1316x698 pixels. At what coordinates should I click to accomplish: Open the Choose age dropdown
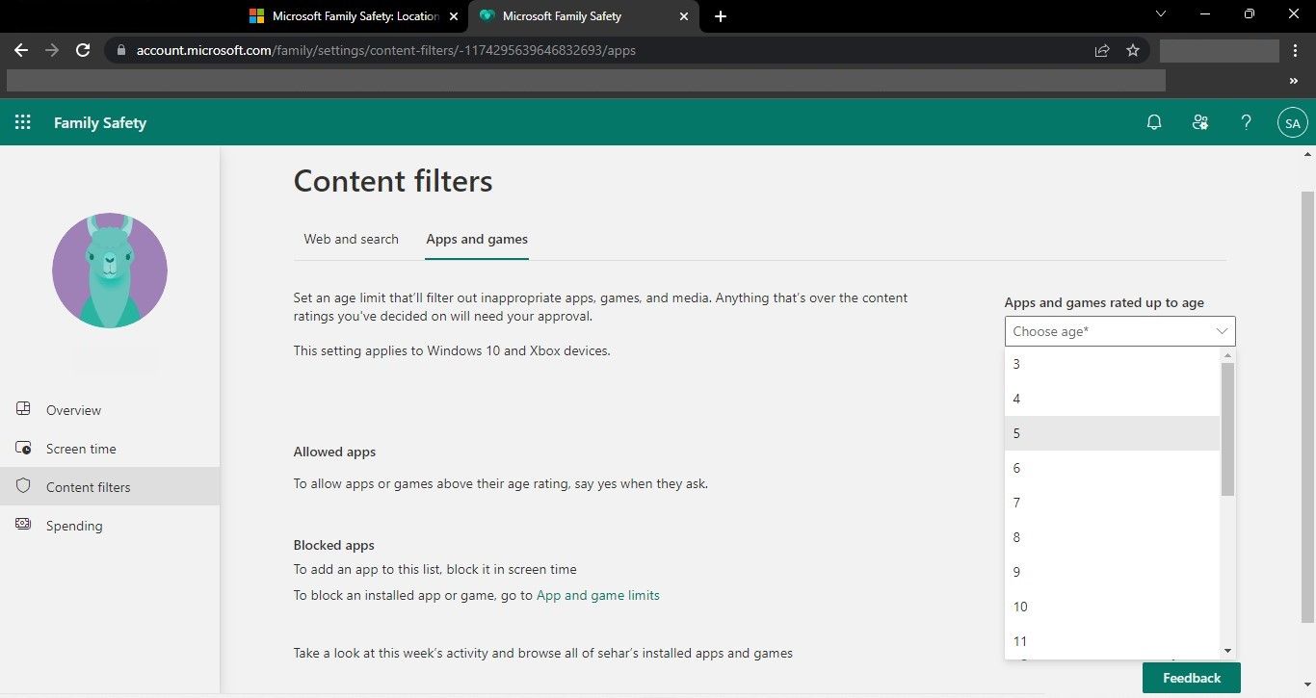(1119, 331)
